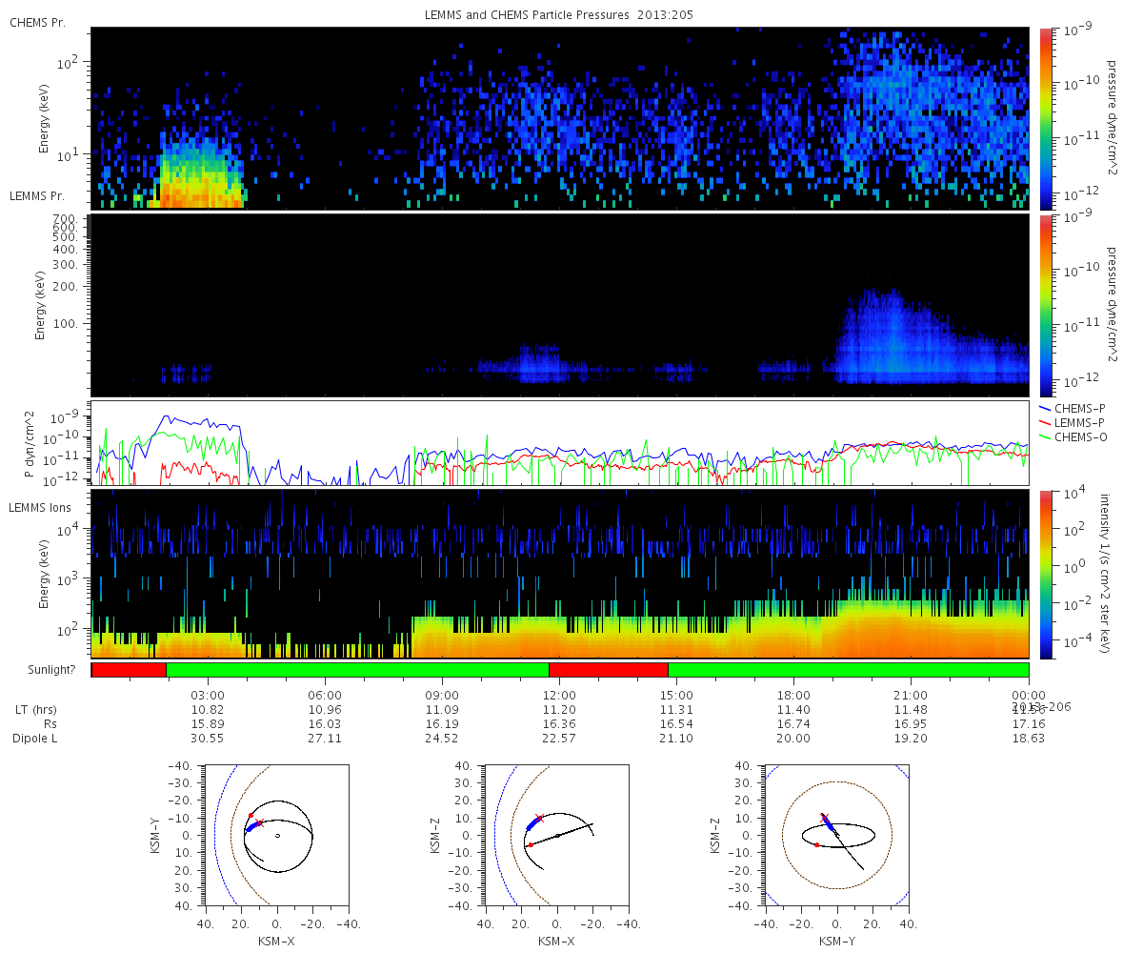Click the 00:00 time tick label

point(1028,695)
